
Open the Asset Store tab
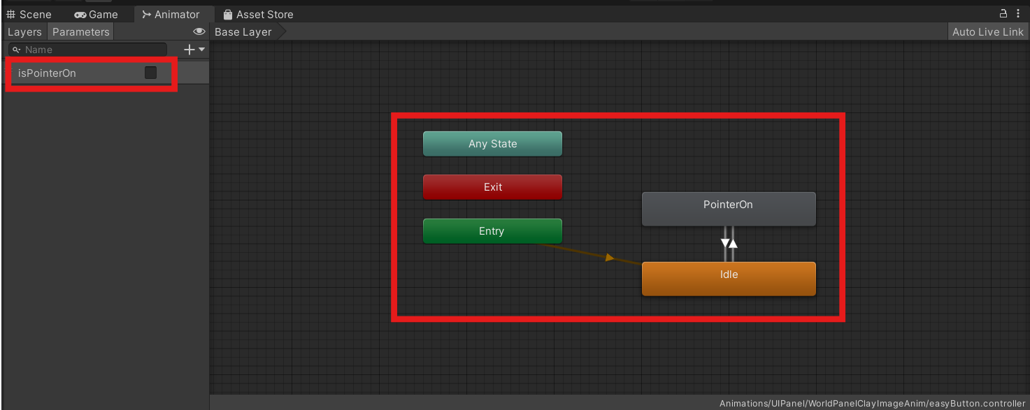(258, 14)
